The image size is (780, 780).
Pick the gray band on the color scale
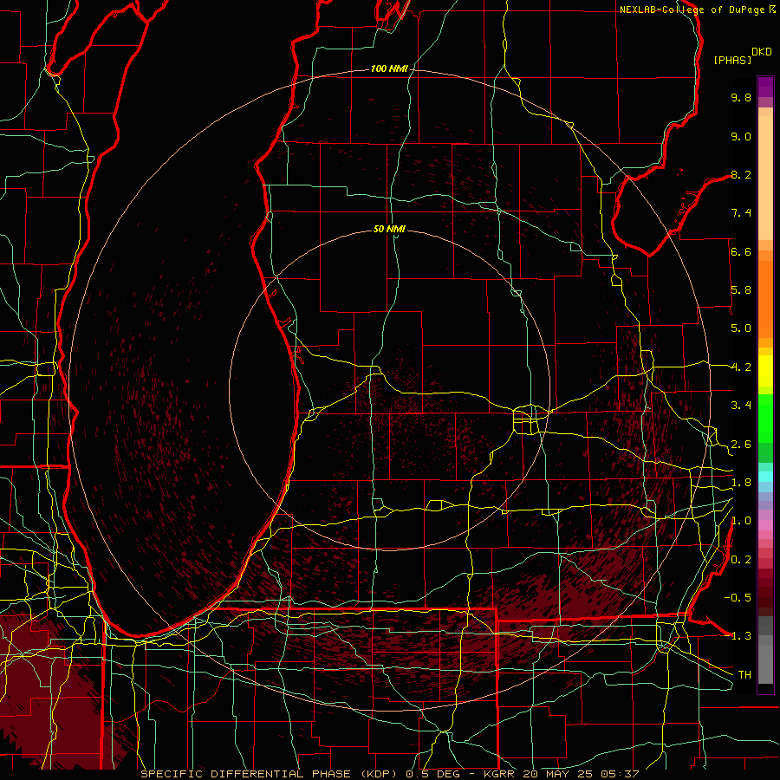coord(765,650)
